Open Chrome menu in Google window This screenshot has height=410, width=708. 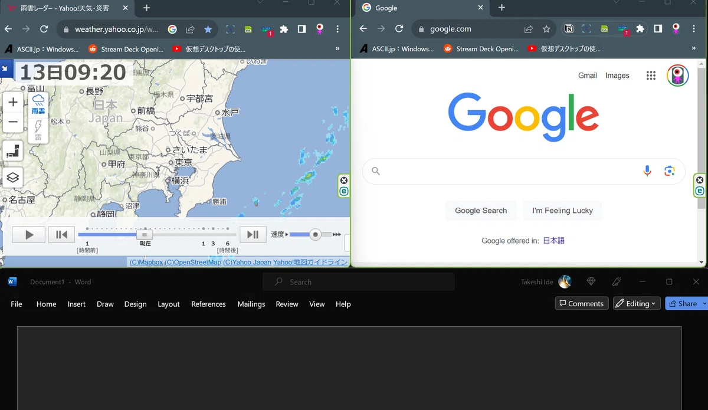[x=693, y=29]
